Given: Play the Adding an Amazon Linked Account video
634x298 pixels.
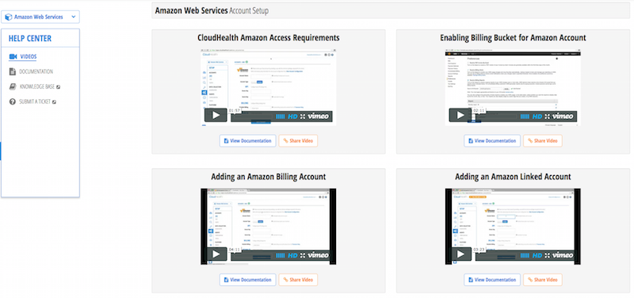Looking at the screenshot, I should [x=460, y=254].
